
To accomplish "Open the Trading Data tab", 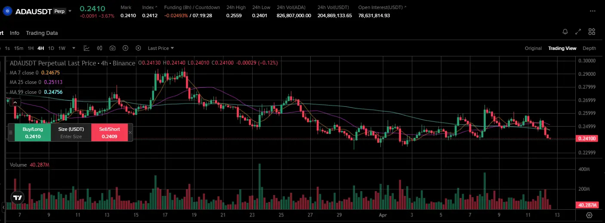I will point(42,33).
